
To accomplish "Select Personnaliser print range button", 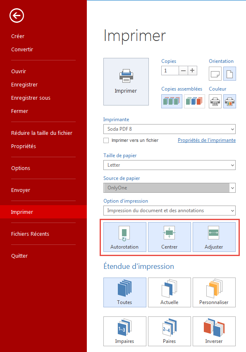I will pos(214,292).
